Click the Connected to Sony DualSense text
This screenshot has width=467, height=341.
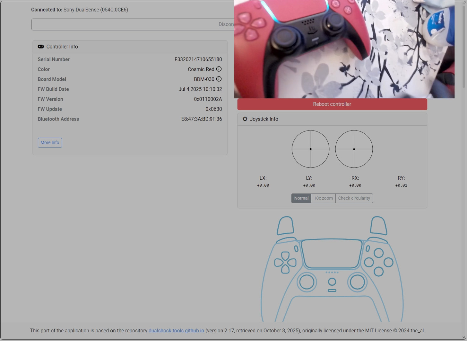pos(80,10)
